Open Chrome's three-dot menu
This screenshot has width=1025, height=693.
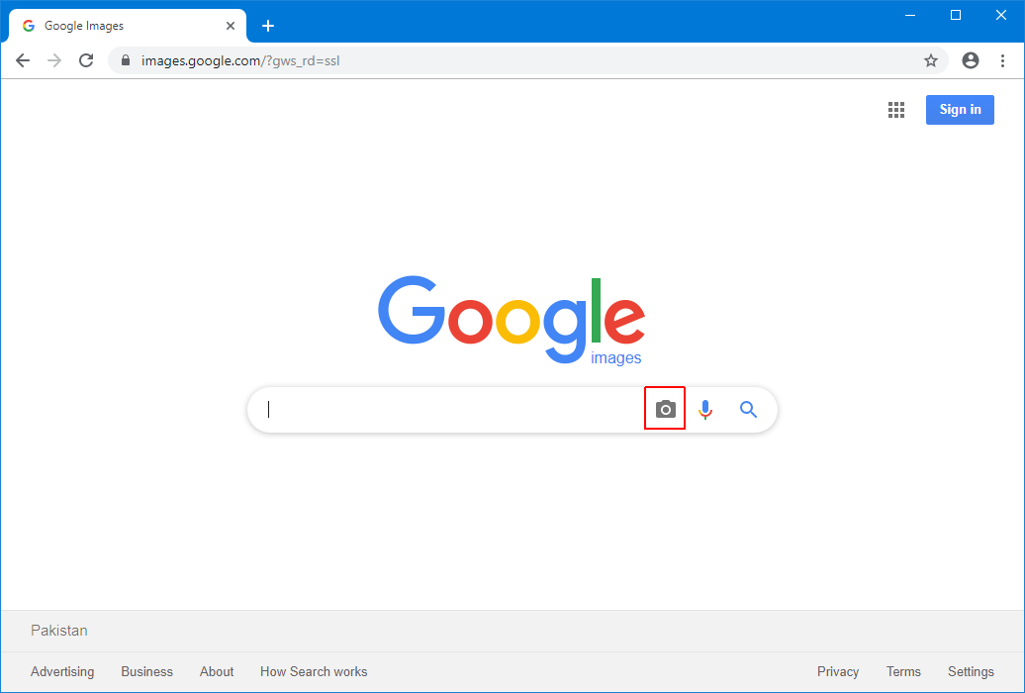[x=1003, y=60]
